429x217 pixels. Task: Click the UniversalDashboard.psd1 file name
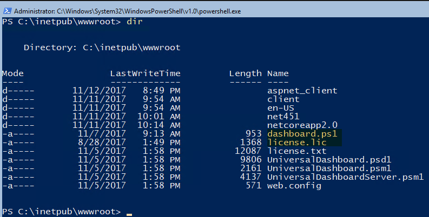(x=329, y=160)
